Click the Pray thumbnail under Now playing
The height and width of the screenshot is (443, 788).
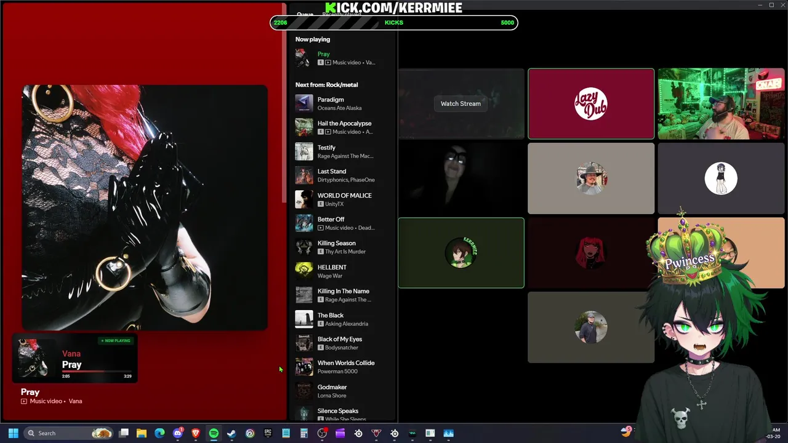coord(304,58)
